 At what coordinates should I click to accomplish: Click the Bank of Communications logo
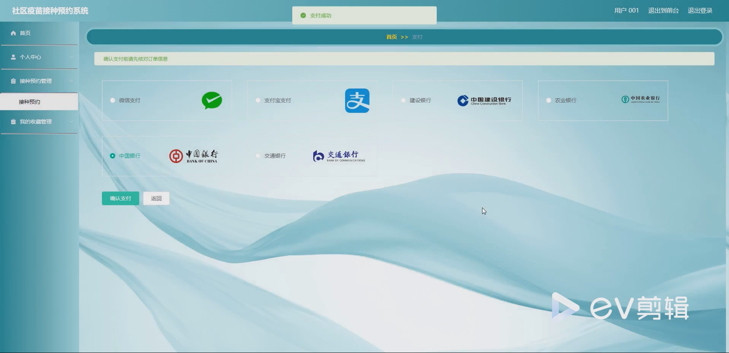[339, 156]
